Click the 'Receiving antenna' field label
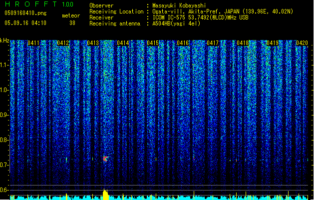314x200 pixels. (115, 23)
